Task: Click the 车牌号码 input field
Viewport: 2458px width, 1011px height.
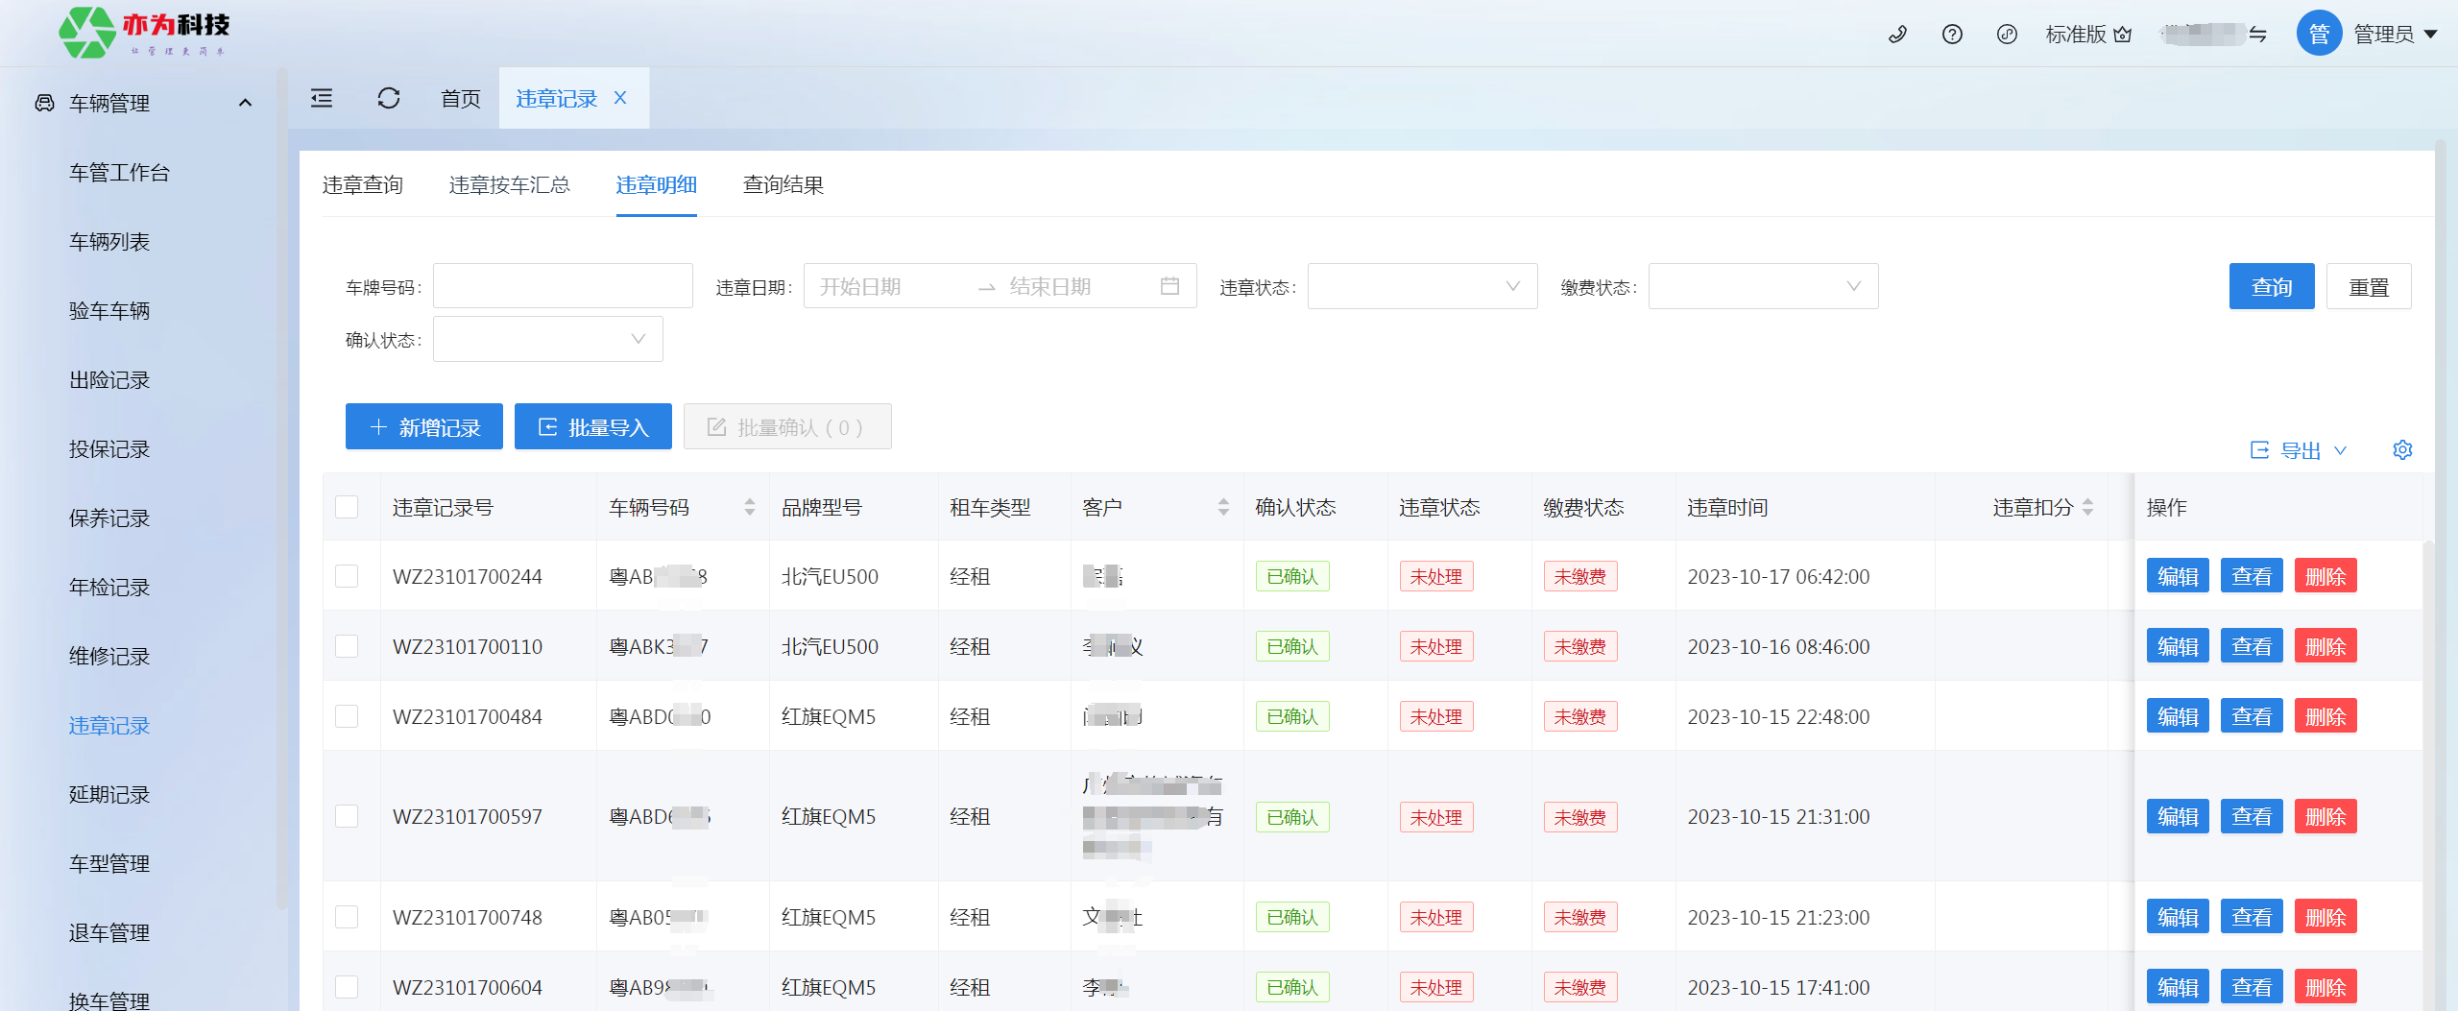Action: coord(563,286)
